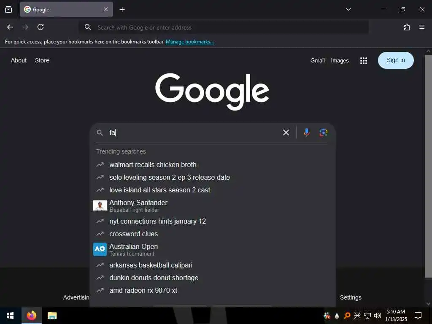Select 'walmart recalls chicken broth' suggestion
This screenshot has width=432, height=324.
click(213, 165)
